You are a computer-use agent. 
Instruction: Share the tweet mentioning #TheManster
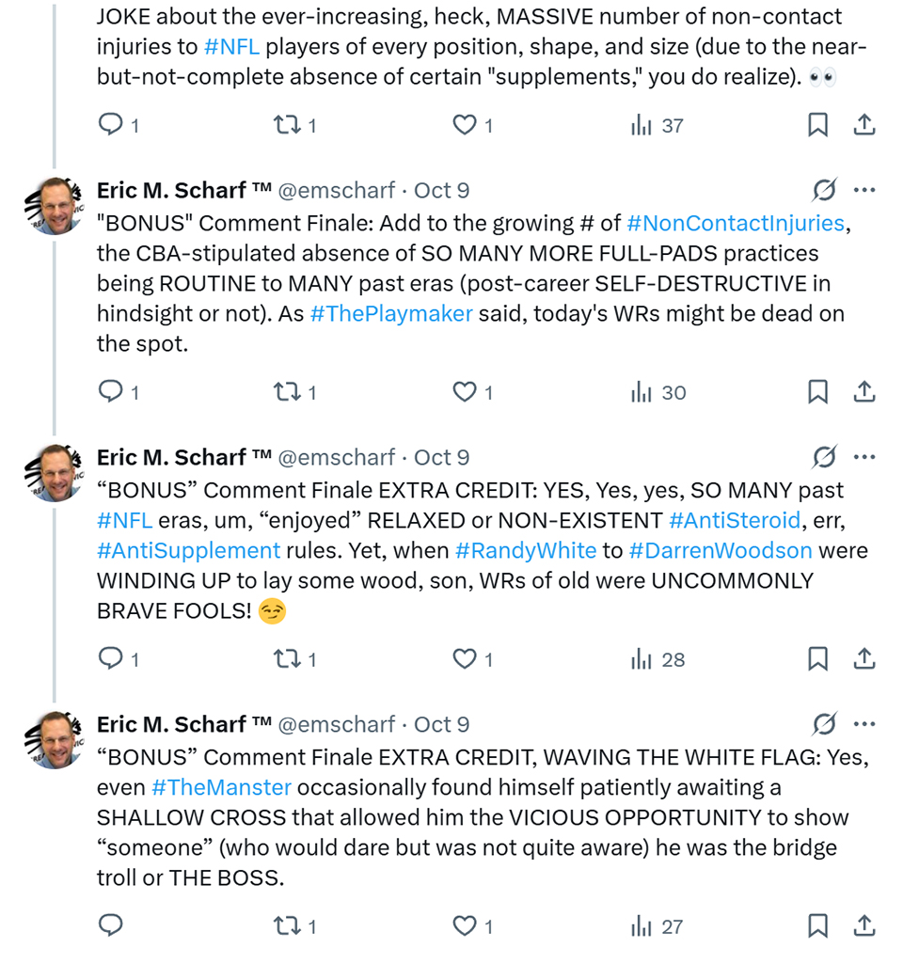pos(864,926)
